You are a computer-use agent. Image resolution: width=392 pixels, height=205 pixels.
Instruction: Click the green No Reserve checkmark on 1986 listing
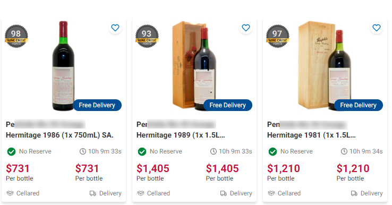click(11, 151)
